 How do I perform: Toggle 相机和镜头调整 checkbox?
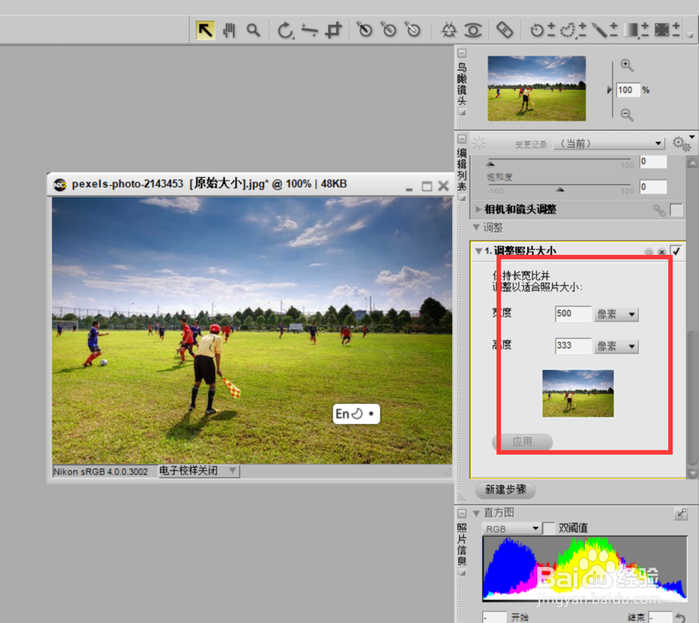point(676,210)
